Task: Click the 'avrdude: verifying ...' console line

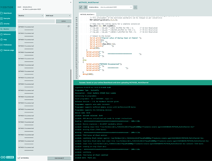Action: 85,152
